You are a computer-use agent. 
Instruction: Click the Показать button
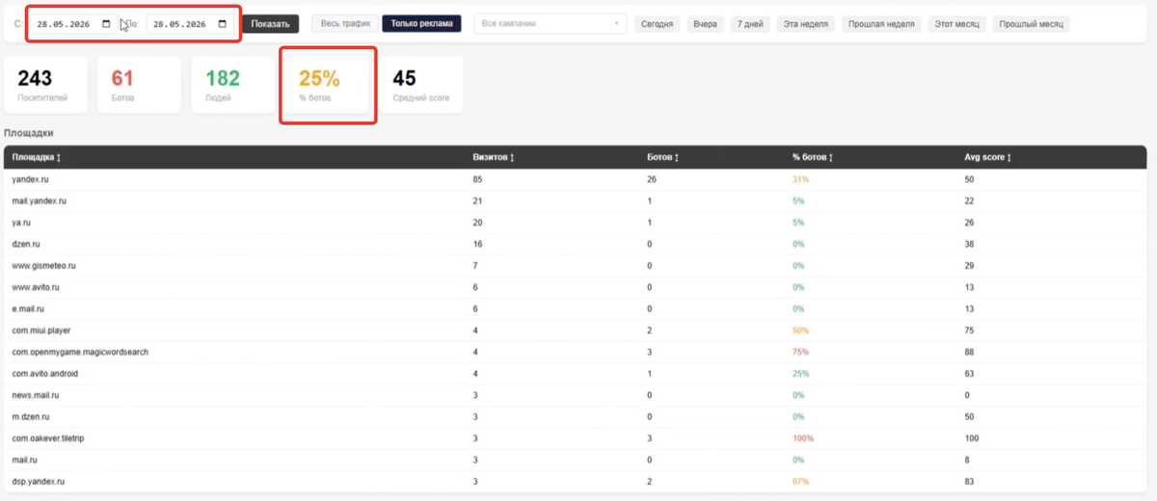point(270,24)
